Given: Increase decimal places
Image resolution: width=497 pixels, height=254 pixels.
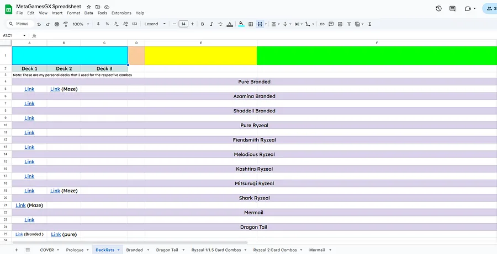Looking at the screenshot, I should (125, 24).
